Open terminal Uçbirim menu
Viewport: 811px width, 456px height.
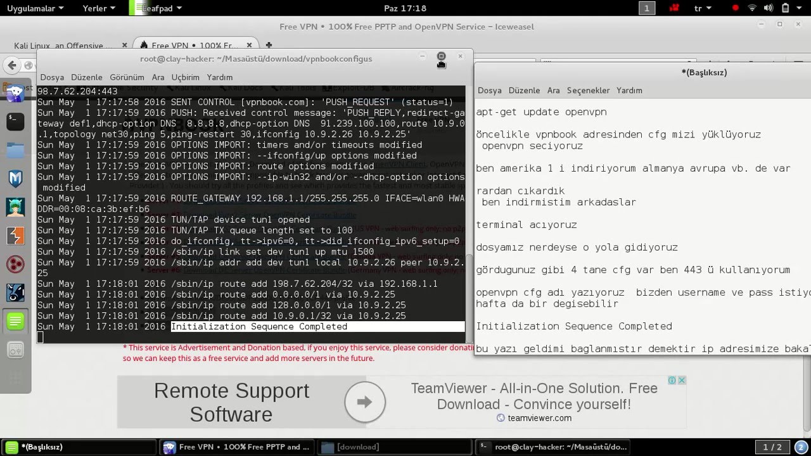pyautogui.click(x=185, y=77)
